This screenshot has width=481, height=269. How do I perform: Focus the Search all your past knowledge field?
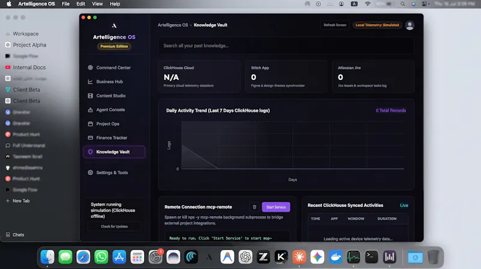[286, 46]
